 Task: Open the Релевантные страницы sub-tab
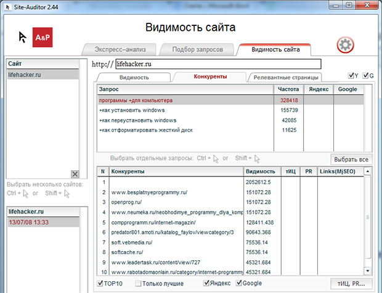pos(286,78)
